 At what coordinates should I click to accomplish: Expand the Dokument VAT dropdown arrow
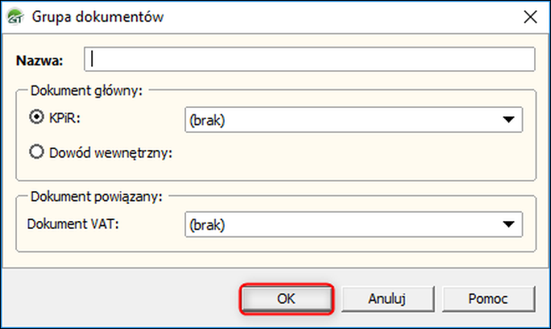(508, 224)
